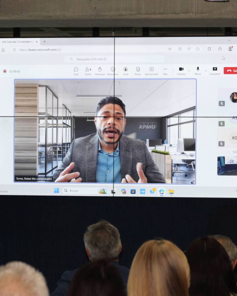The height and width of the screenshot is (296, 237).
Task: Click the Windows Start button
Action: pyautogui.click(x=56, y=190)
